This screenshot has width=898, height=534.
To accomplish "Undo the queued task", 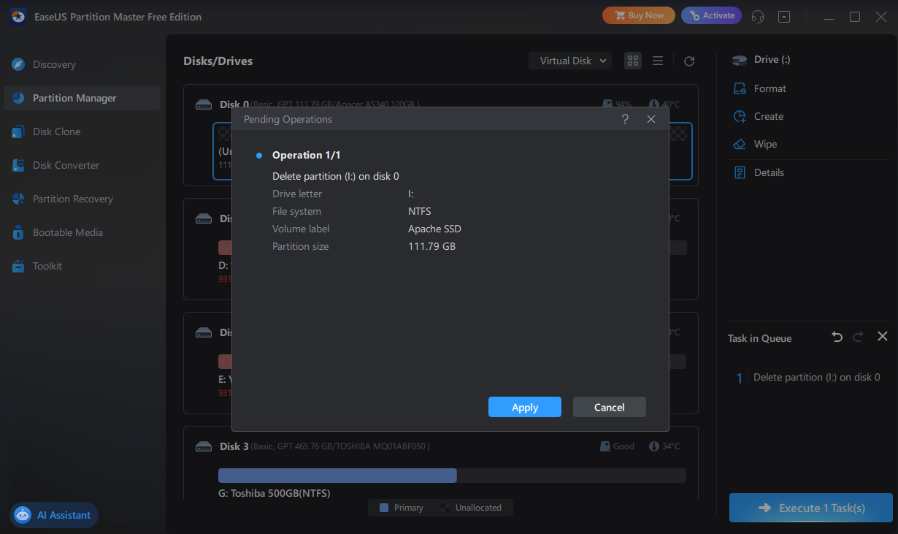I will [837, 337].
